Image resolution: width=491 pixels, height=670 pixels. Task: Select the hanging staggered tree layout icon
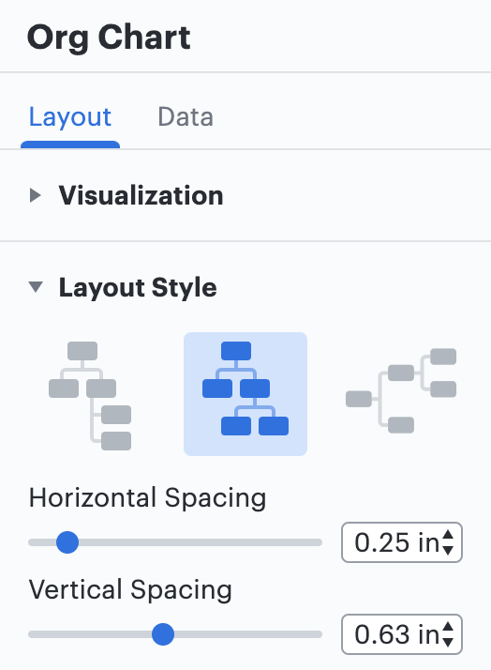click(90, 395)
